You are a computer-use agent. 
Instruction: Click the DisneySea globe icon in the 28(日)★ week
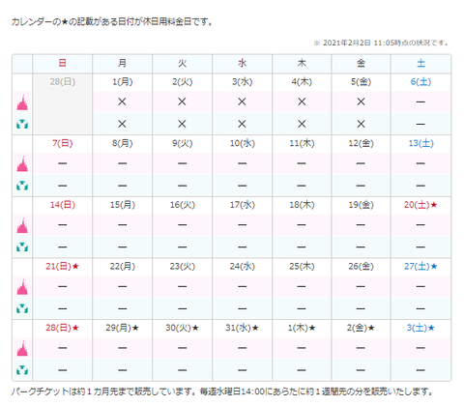click(22, 370)
